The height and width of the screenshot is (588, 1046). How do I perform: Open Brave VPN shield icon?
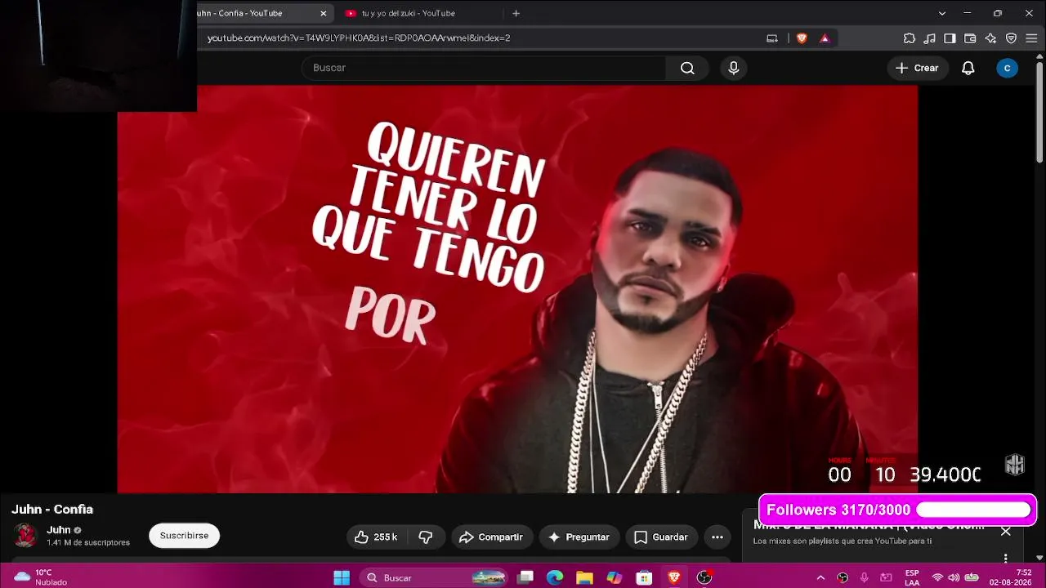1011,38
